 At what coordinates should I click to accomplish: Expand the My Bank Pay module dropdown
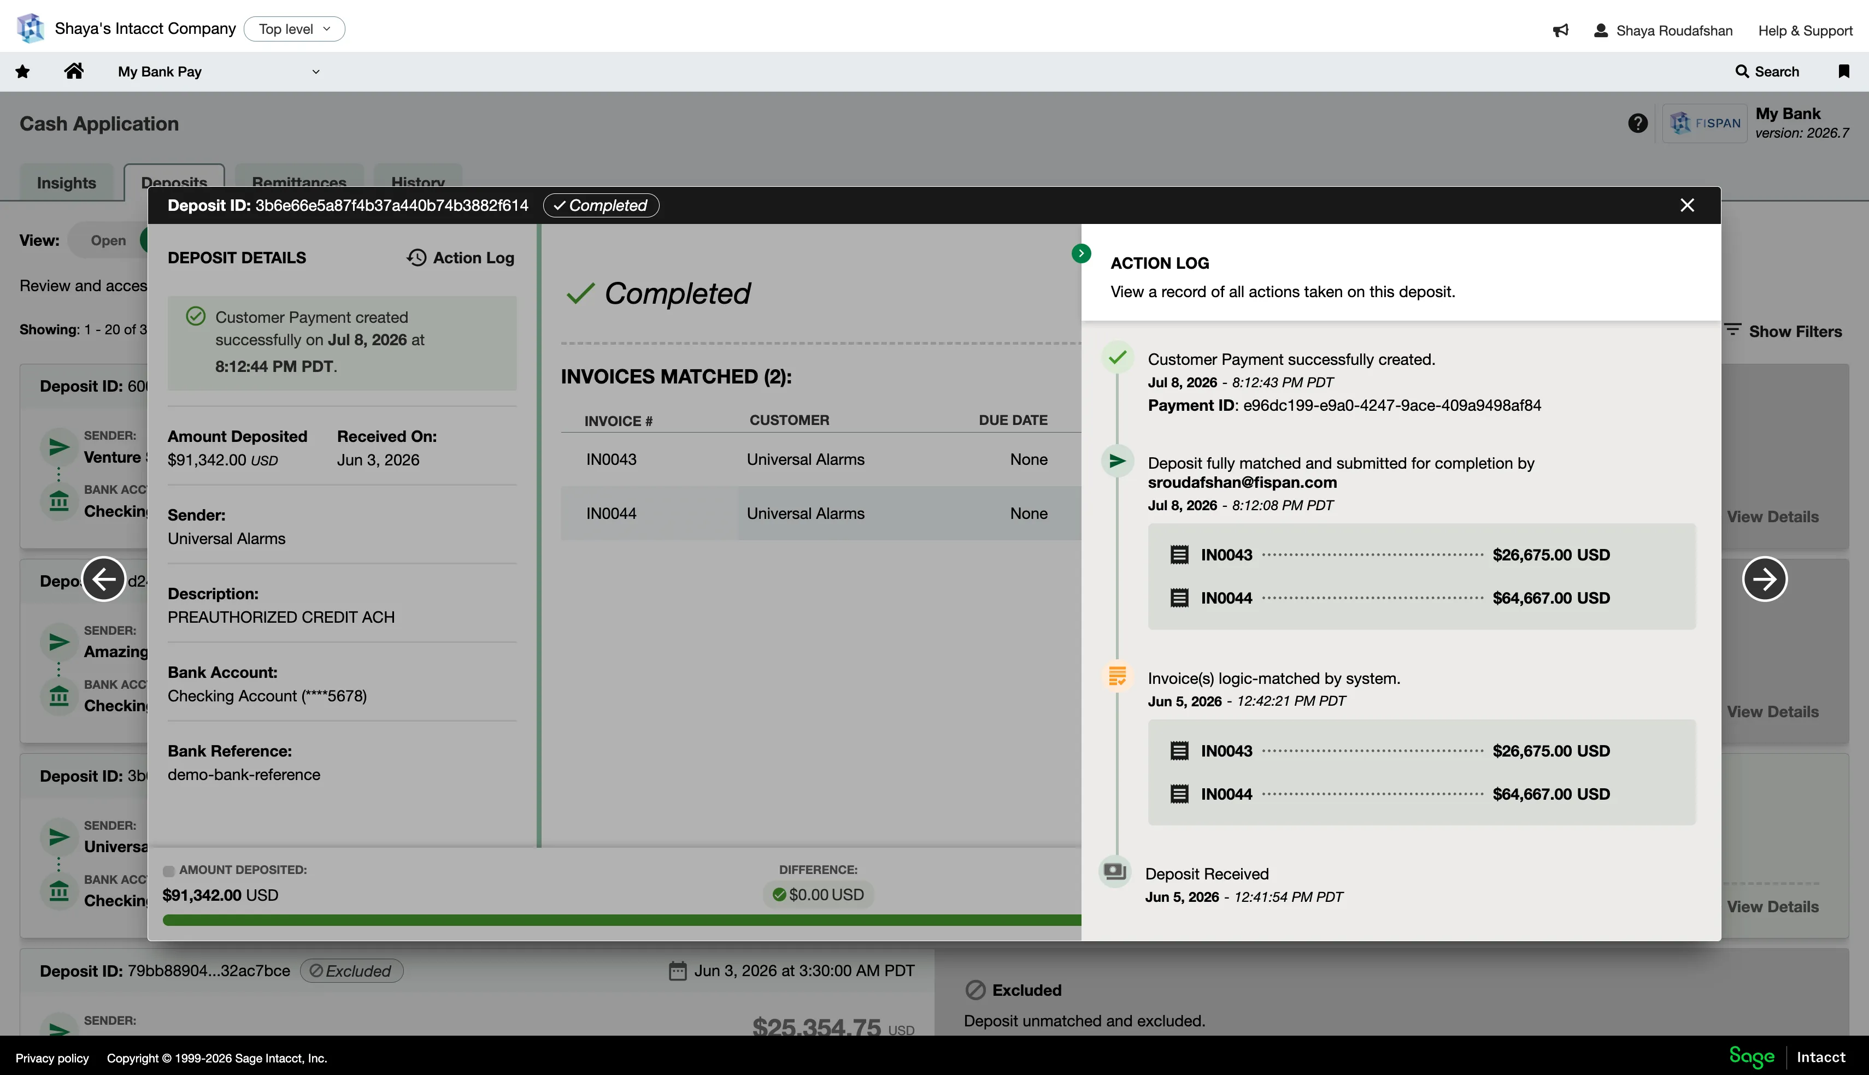click(219, 72)
